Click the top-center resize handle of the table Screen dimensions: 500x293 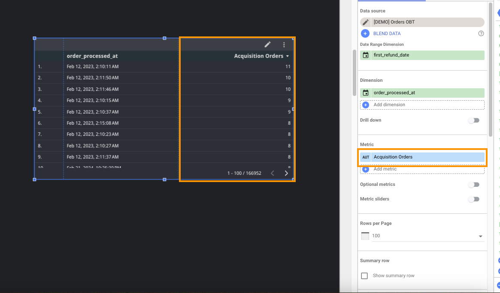click(164, 38)
